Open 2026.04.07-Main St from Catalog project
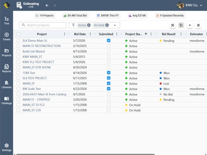Image resolution: width=207 pixels, height=155 pixels. (44, 94)
